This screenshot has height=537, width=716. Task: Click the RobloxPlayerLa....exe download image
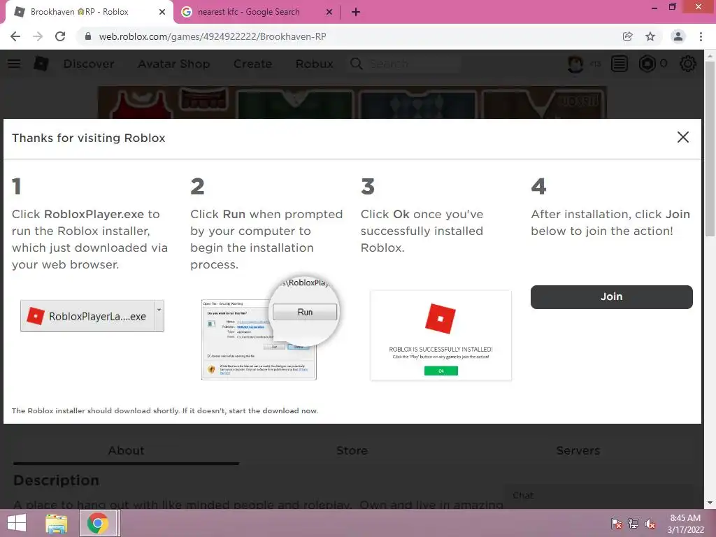92,316
